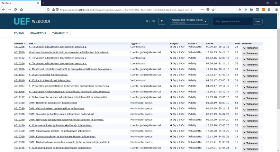280x152 pixels.
Task: Open Toiminnot dropdown for course 4312107
Action: coord(250,98)
